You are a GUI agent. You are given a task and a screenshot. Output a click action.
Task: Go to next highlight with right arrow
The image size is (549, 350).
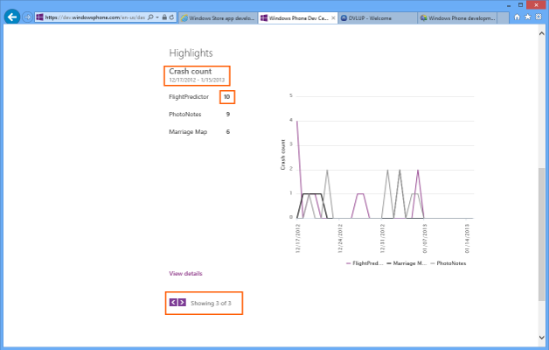[182, 303]
